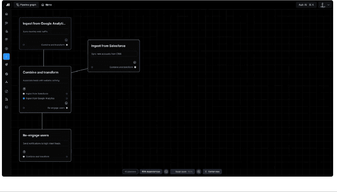Select the Ingest from Salesforce node title
Viewport: 337px width, 192px height.
(x=108, y=46)
